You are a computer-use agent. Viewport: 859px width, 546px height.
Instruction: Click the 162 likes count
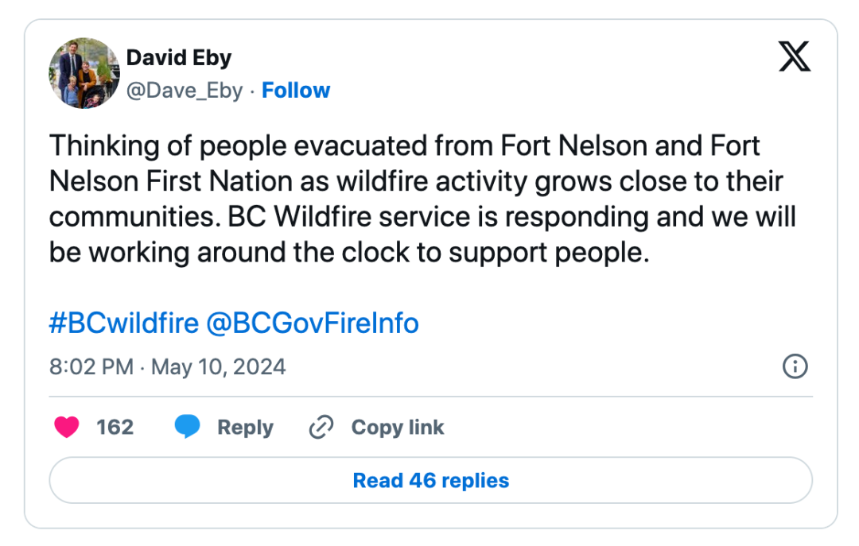115,428
